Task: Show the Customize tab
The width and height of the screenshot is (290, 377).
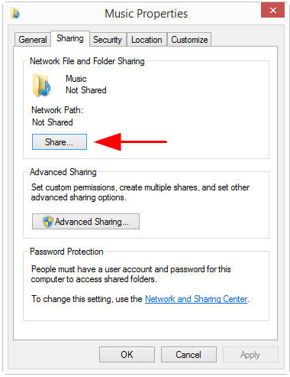Action: click(189, 40)
